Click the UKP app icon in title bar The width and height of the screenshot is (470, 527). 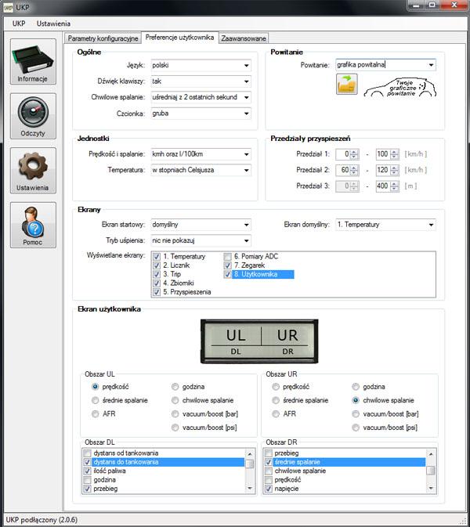point(8,7)
